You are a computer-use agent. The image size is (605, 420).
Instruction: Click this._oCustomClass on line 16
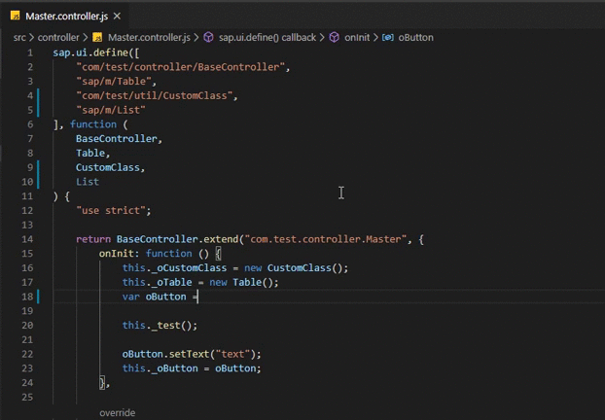[174, 267]
